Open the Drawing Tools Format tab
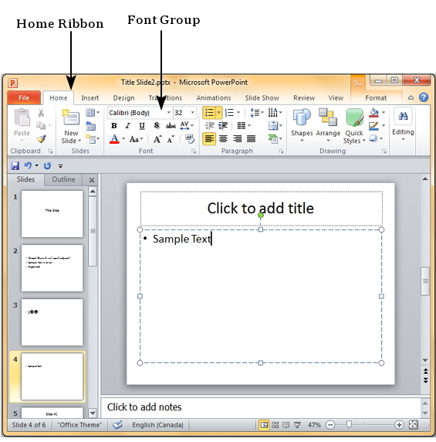This screenshot has height=442, width=436. click(376, 98)
